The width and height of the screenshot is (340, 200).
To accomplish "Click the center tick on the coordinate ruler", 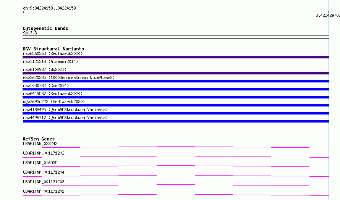I will coord(176,12).
